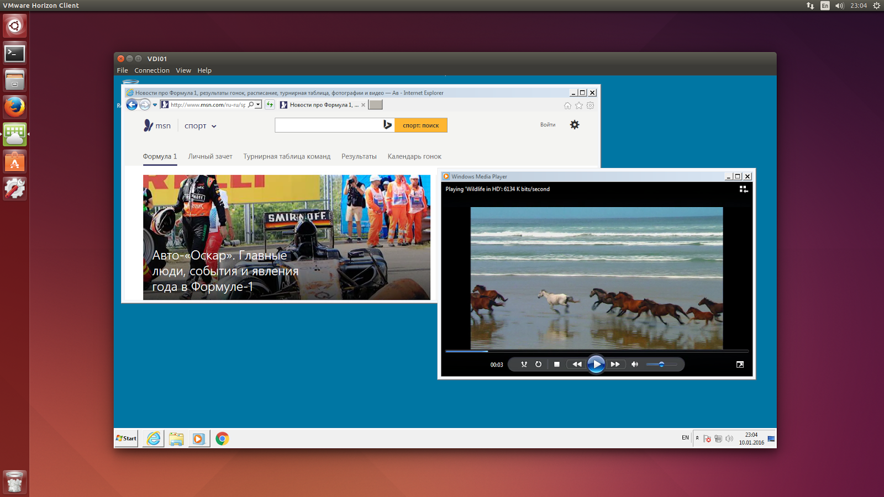Open the Help menu in VDI01

click(204, 71)
